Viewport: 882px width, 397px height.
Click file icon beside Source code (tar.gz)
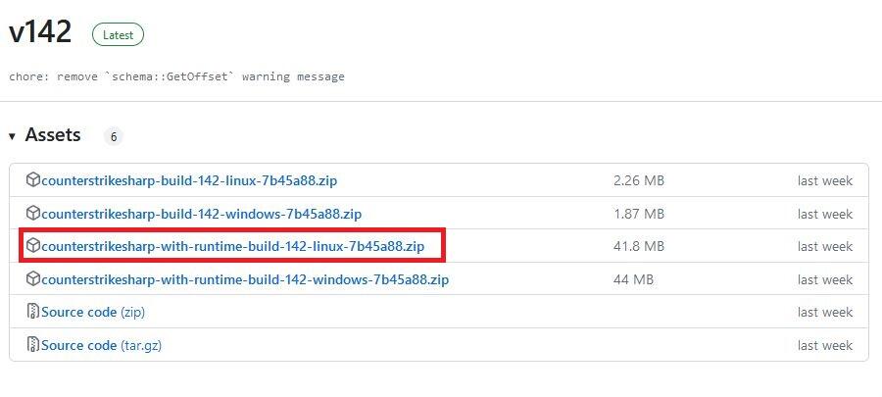[33, 345]
